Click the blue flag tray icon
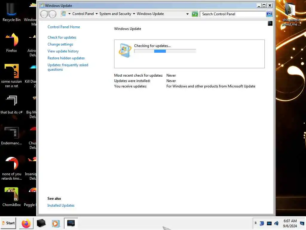306x230 pixels. 262,223
